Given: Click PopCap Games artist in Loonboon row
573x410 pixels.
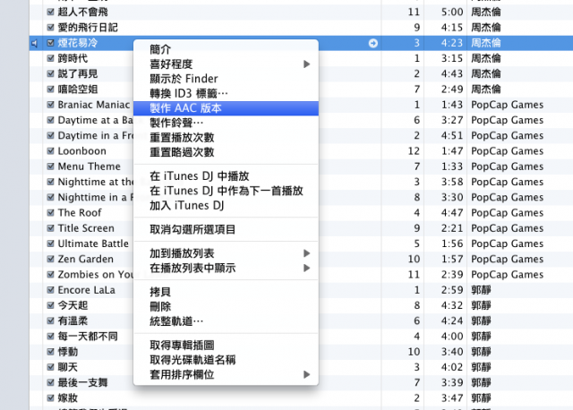Looking at the screenshot, I should (508, 151).
